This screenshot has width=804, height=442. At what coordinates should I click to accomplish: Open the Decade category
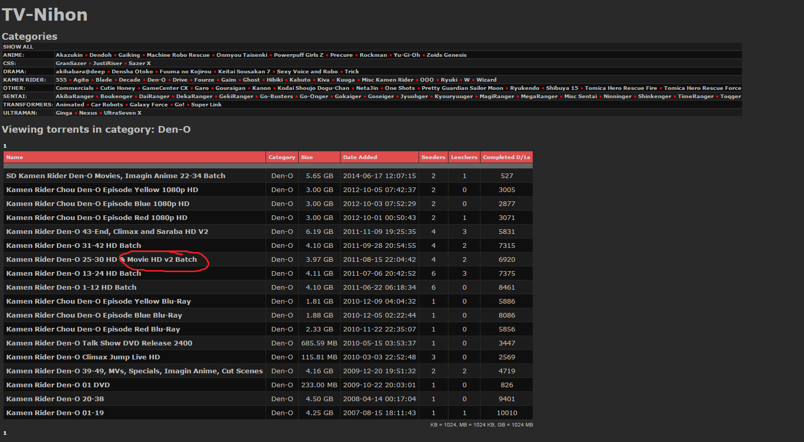tap(130, 80)
